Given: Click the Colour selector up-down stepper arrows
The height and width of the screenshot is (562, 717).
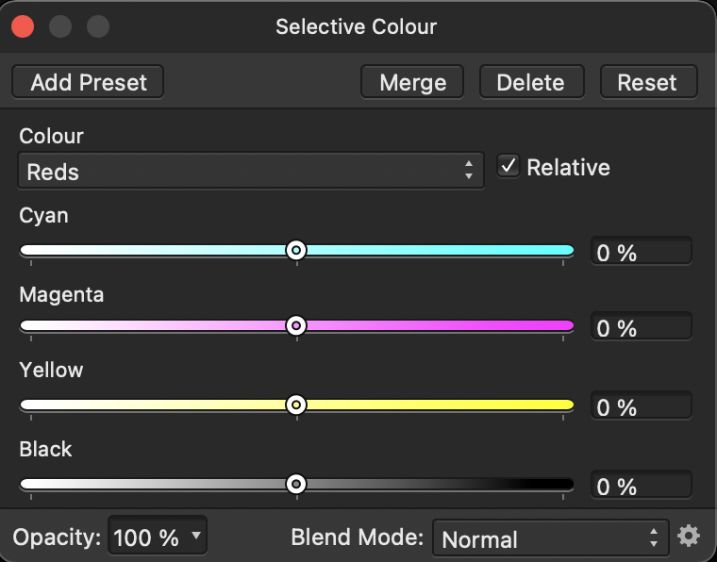Looking at the screenshot, I should 469,170.
